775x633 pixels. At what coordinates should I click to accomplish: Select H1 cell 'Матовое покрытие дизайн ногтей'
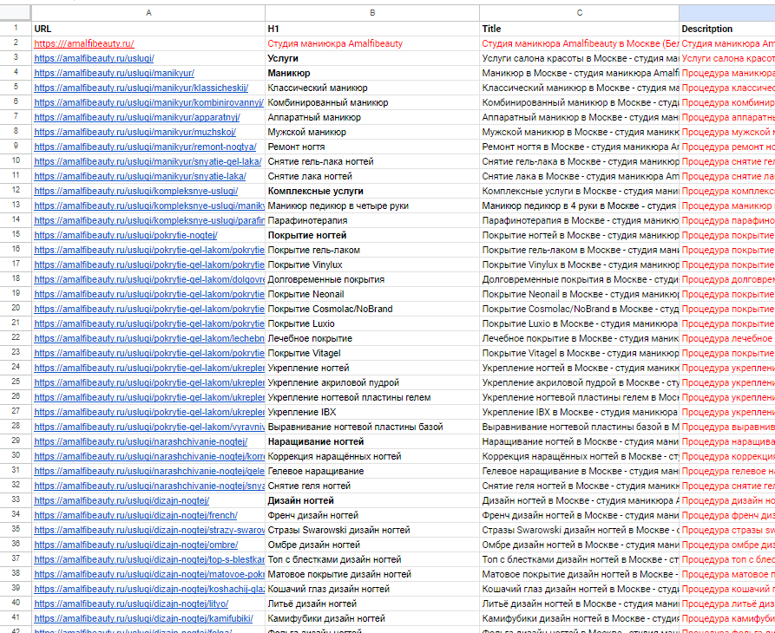pyautogui.click(x=372, y=574)
